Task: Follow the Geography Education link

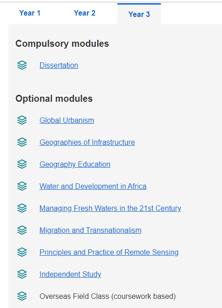Action: (75, 164)
